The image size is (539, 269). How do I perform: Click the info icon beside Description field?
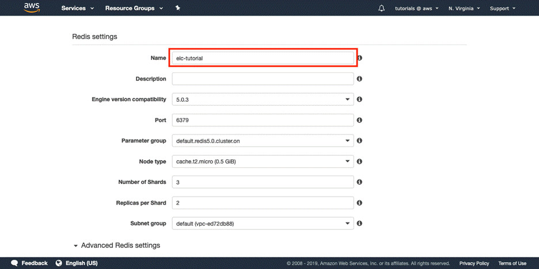[359, 79]
